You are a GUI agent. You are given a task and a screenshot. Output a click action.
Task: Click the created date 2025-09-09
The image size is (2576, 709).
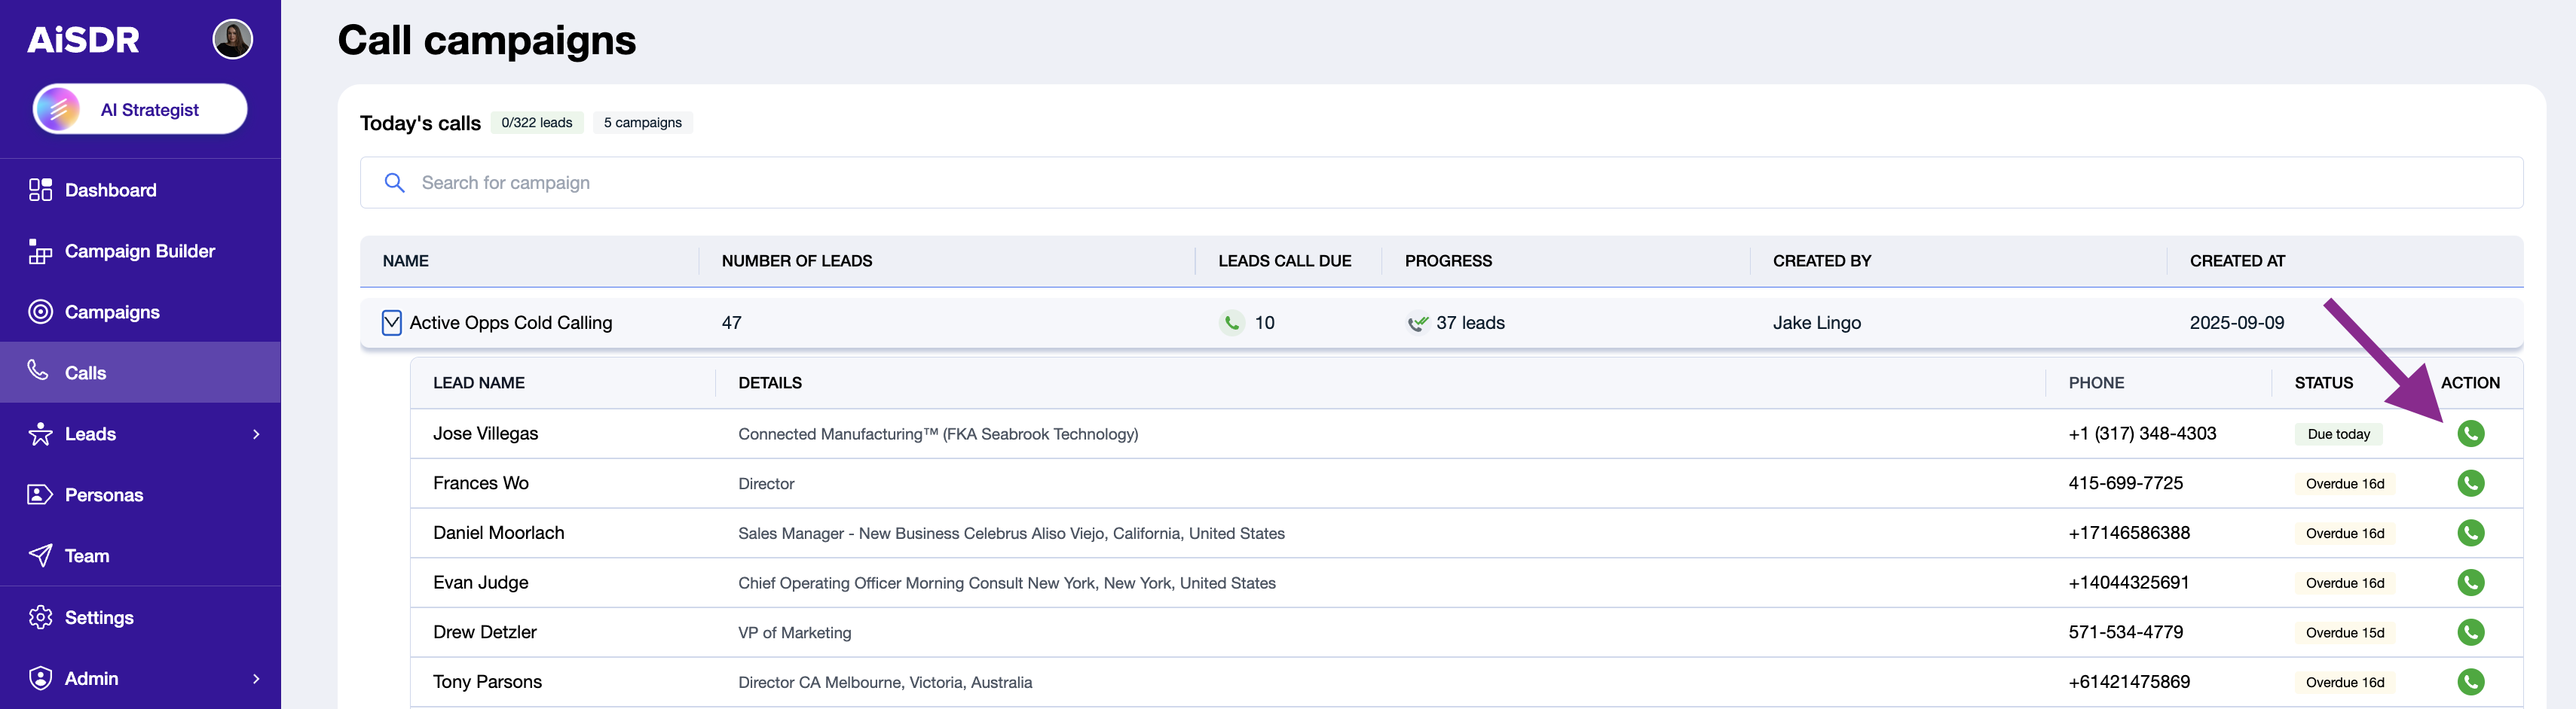(x=2237, y=324)
